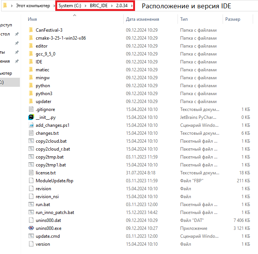Go to Этот компьютер in breadcrumb

tap(33, 6)
